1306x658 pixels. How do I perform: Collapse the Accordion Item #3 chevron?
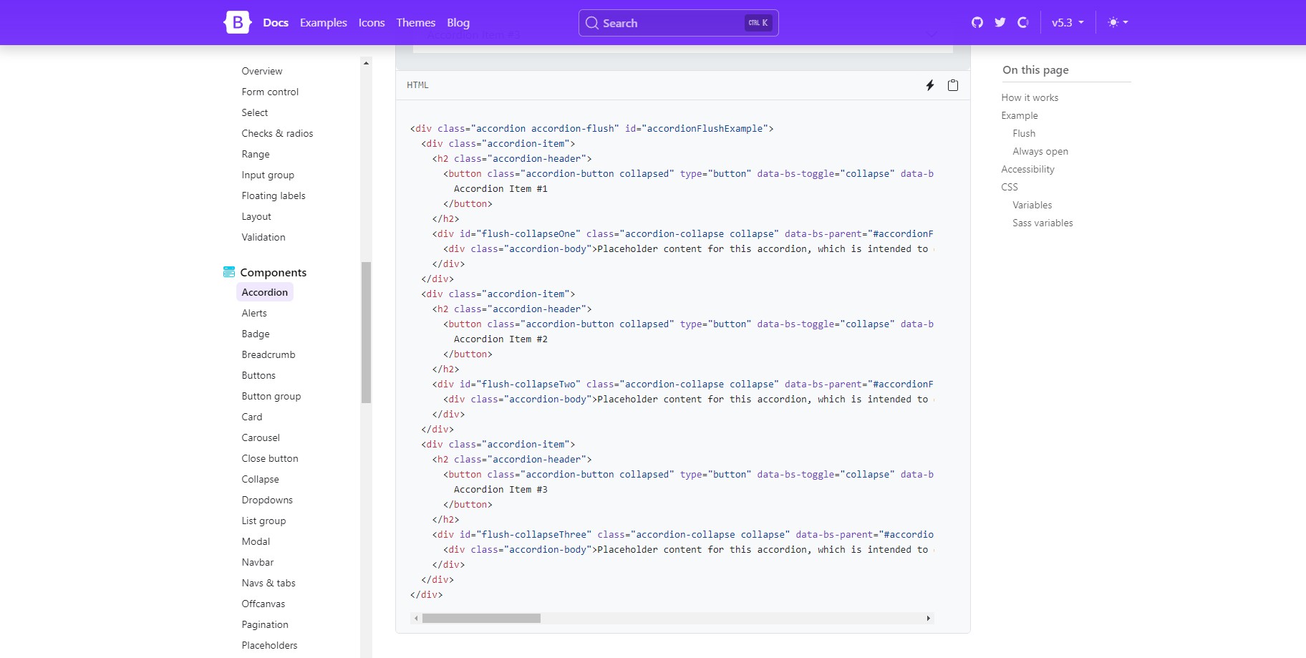click(x=932, y=35)
